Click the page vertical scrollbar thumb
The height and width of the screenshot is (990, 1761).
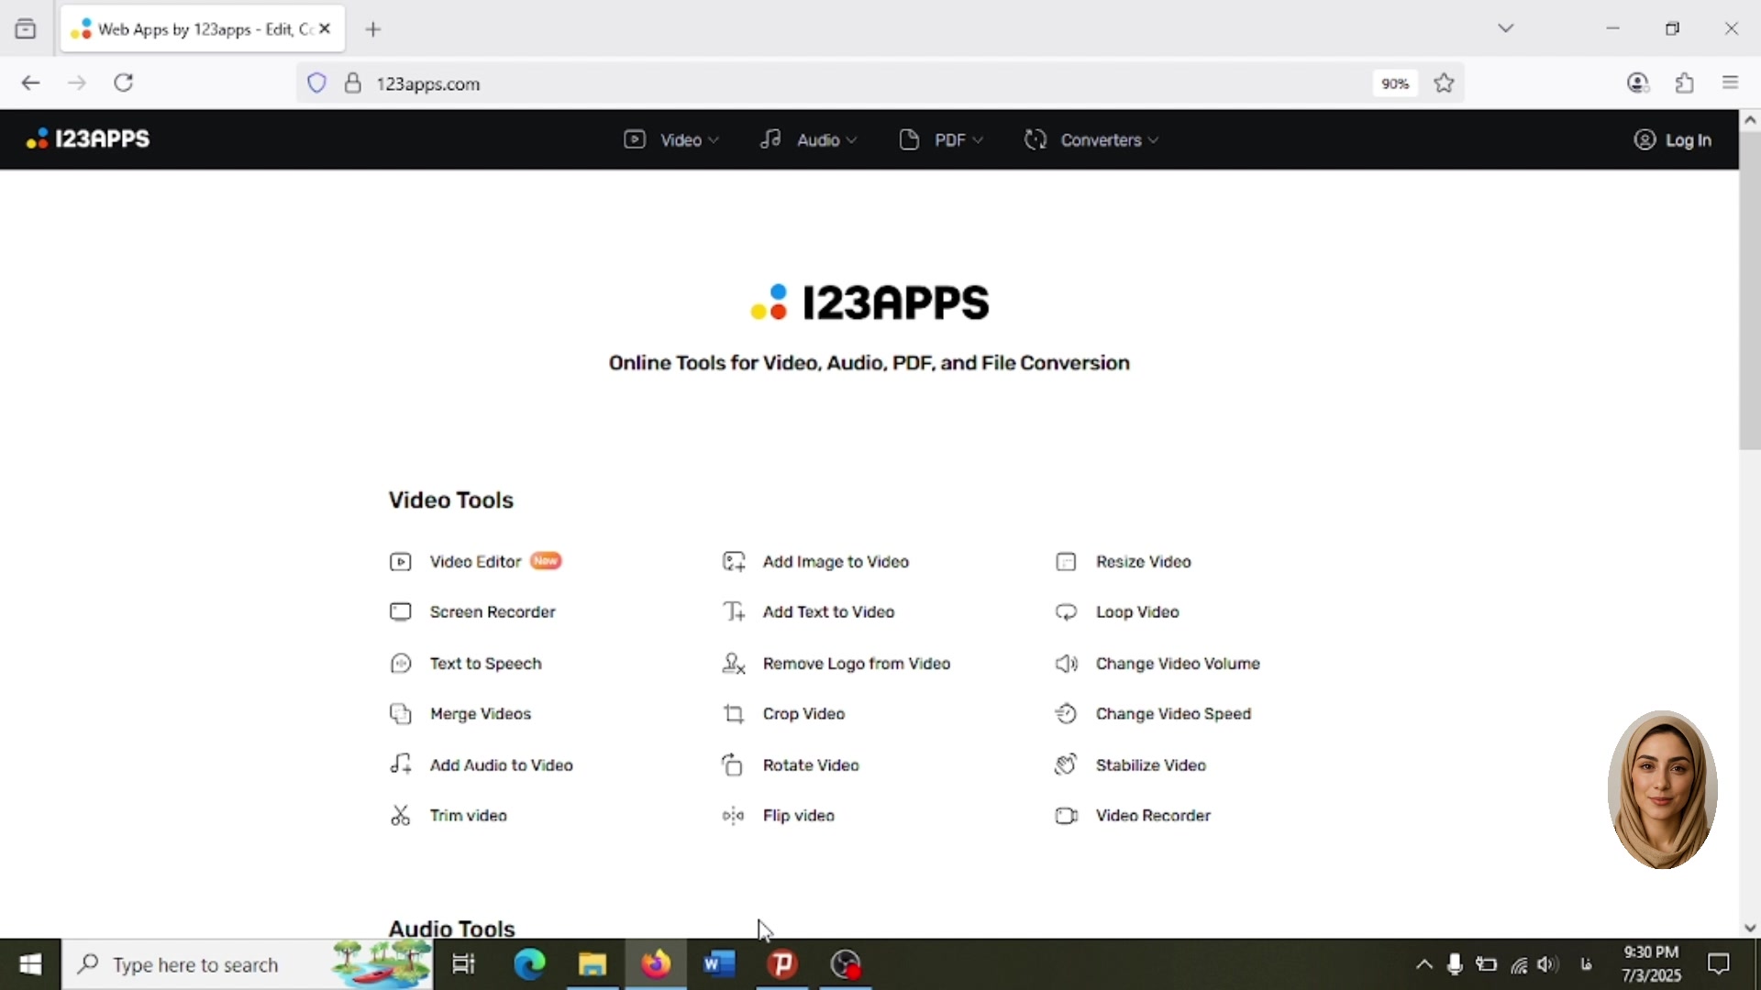point(1750,291)
